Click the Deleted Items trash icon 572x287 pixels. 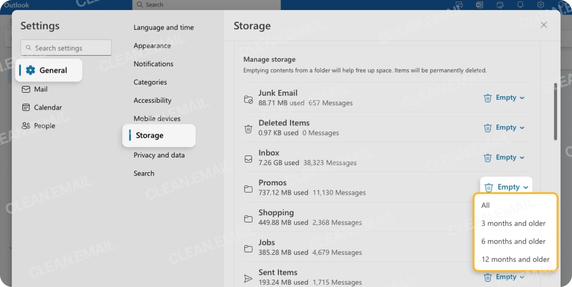(x=248, y=128)
